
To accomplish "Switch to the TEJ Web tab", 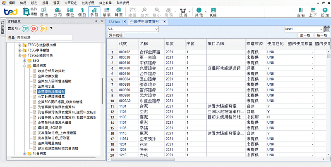I will (x=115, y=22).
